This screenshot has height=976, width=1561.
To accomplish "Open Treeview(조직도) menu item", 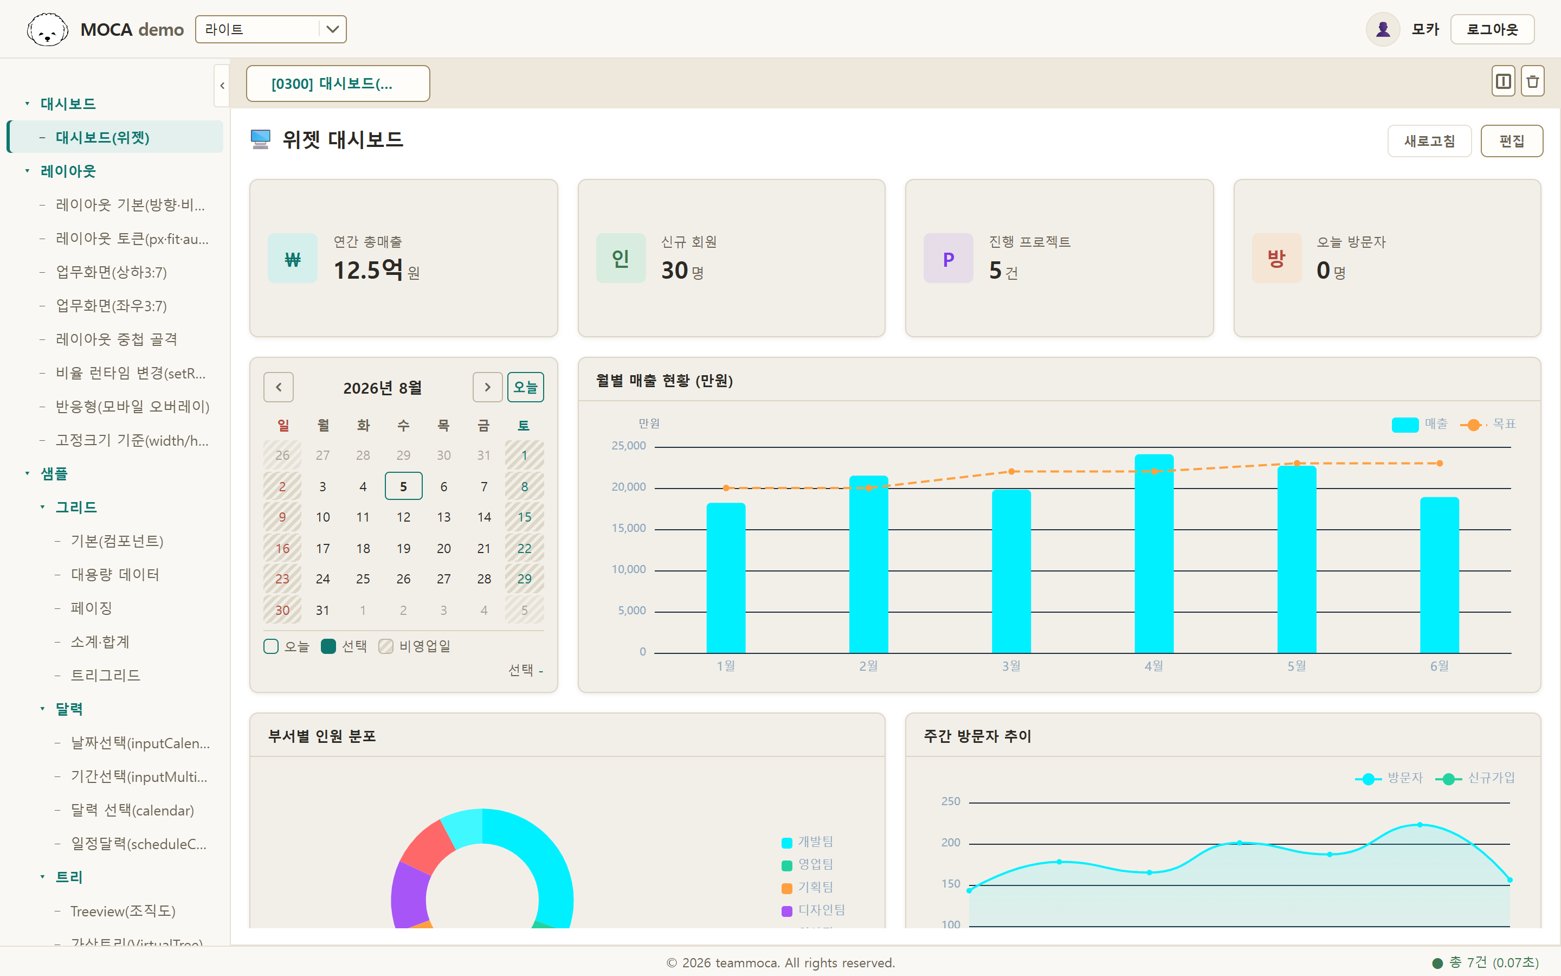I will click(123, 911).
